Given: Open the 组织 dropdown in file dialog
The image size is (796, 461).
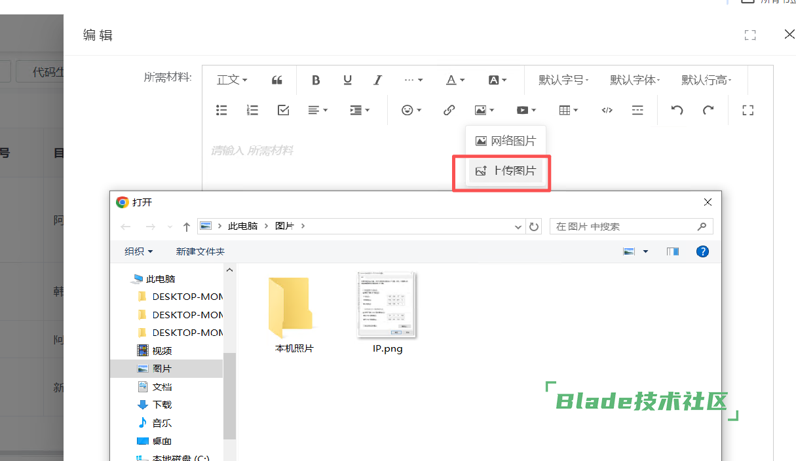Looking at the screenshot, I should coord(138,251).
